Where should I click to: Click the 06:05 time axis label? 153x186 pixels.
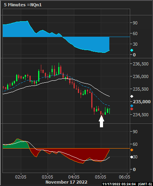[x=124, y=177]
